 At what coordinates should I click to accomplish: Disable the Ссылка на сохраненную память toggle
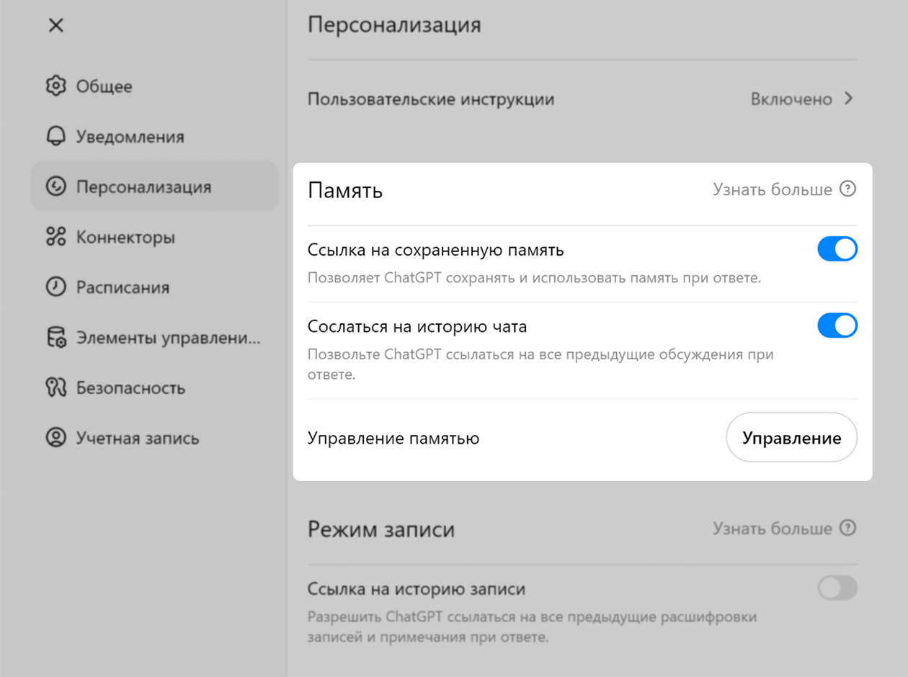[x=837, y=250]
